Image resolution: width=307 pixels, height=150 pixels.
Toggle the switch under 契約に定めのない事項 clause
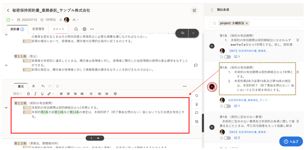227,138
